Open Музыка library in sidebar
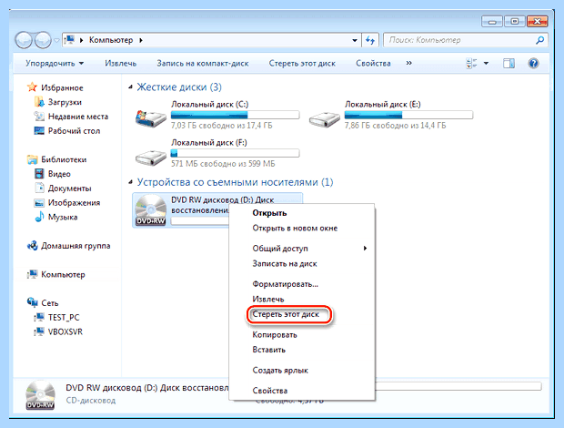Viewport: 564px width, 428px height. coord(63,217)
